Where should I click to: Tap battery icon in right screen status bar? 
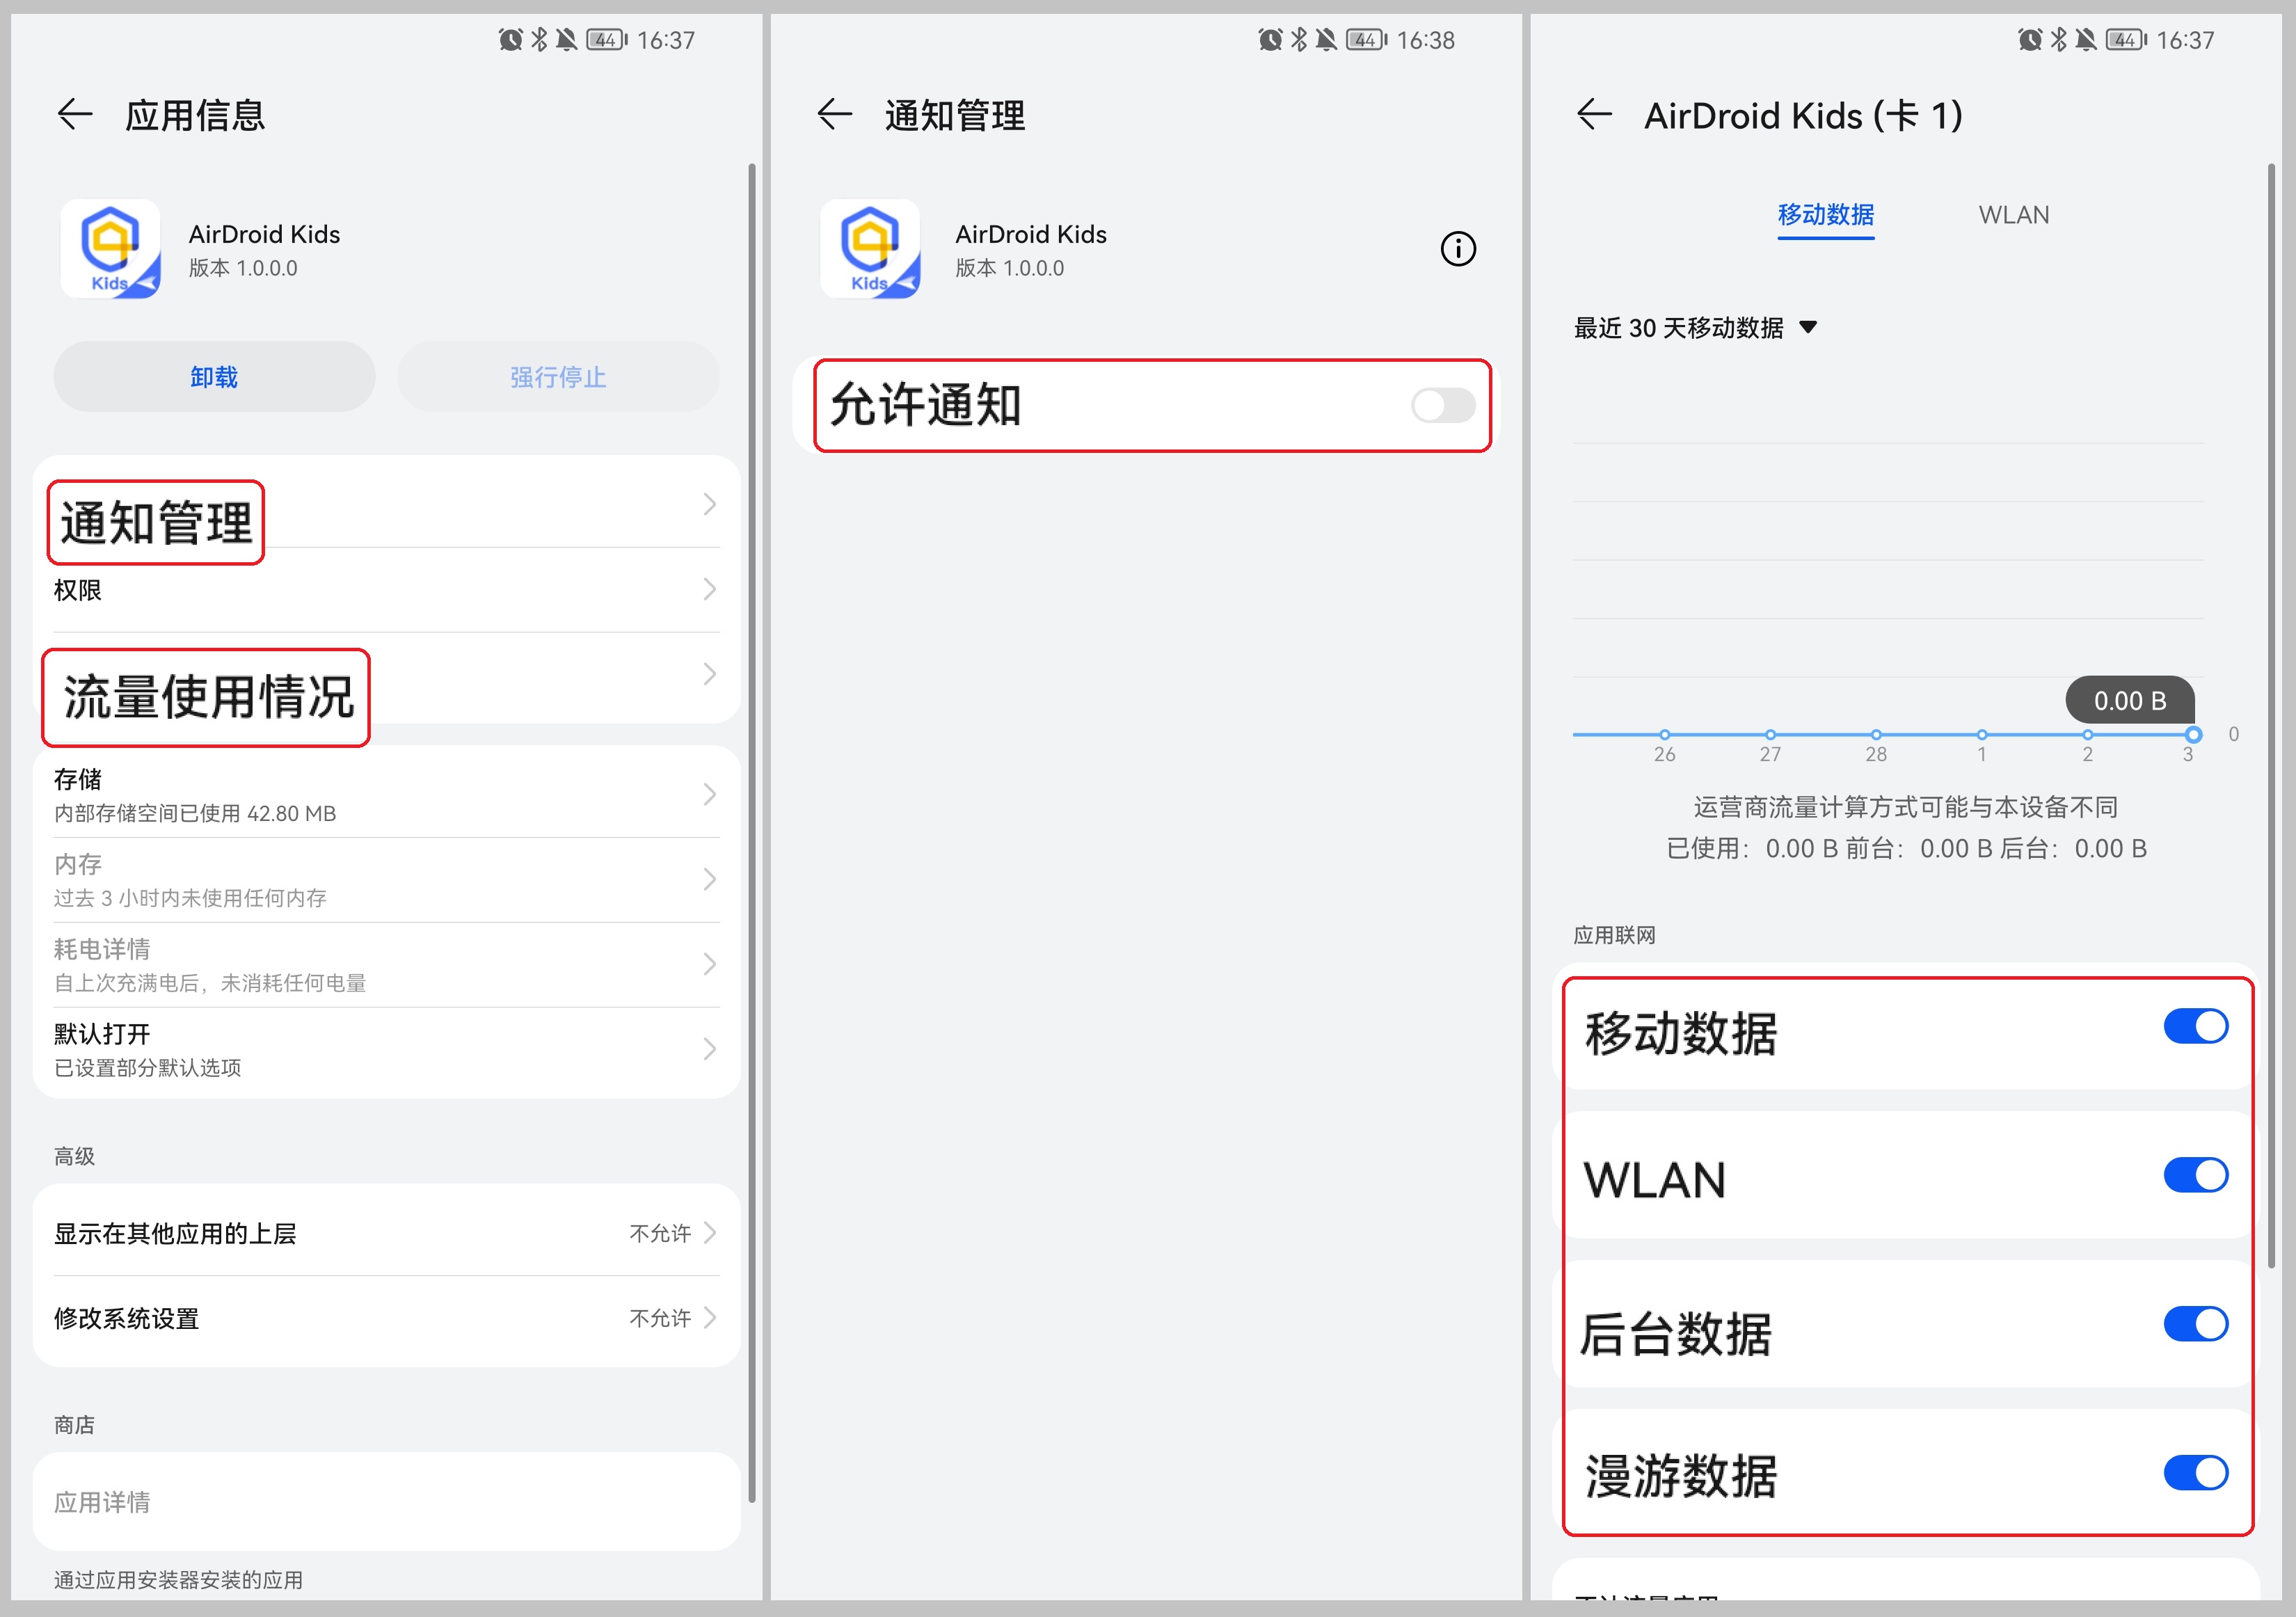2127,40
